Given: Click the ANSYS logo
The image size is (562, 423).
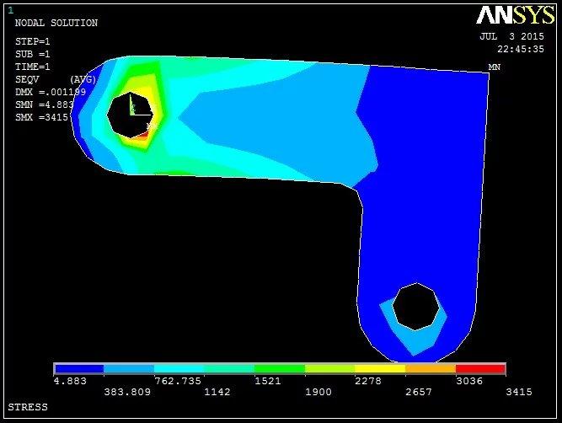Looking at the screenshot, I should coord(516,15).
